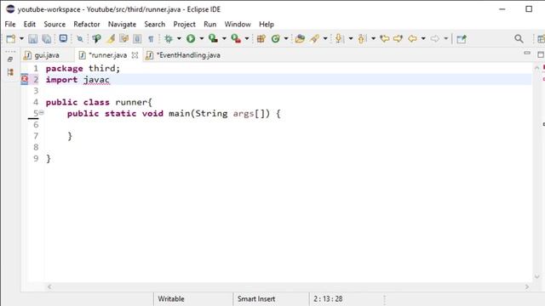Click the 'package third;' code line
This screenshot has height=306, width=545.
point(83,68)
